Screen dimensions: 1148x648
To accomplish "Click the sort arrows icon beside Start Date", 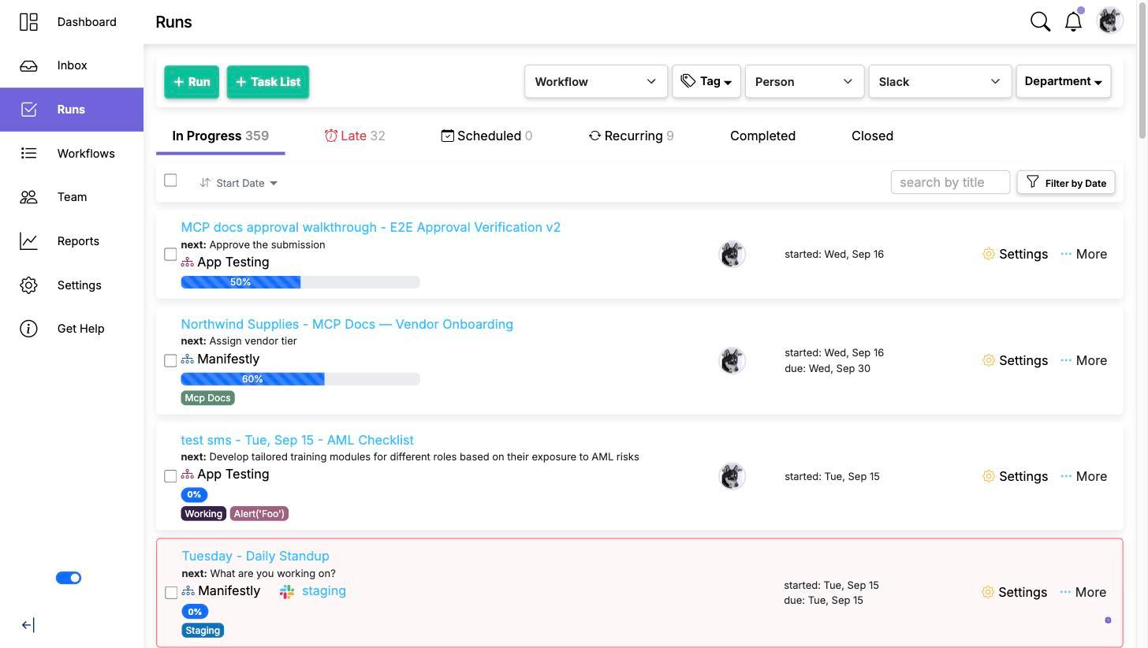I will (x=205, y=183).
